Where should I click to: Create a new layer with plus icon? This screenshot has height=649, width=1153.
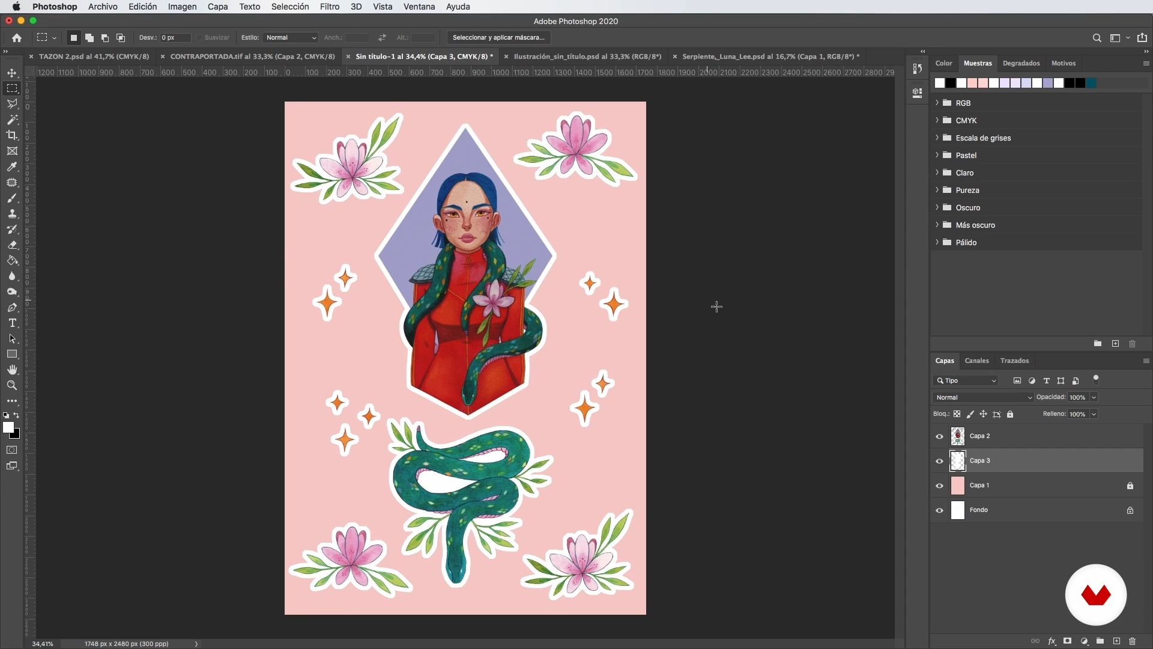[1116, 641]
